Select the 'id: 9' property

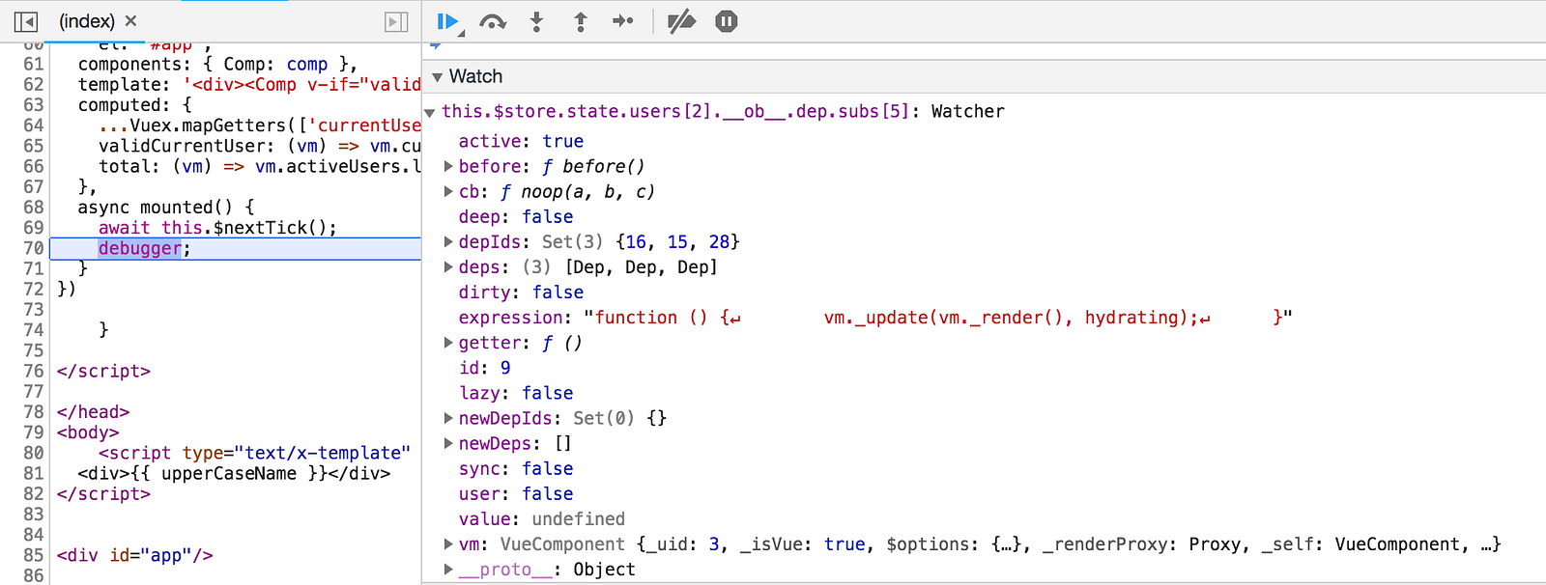[485, 367]
